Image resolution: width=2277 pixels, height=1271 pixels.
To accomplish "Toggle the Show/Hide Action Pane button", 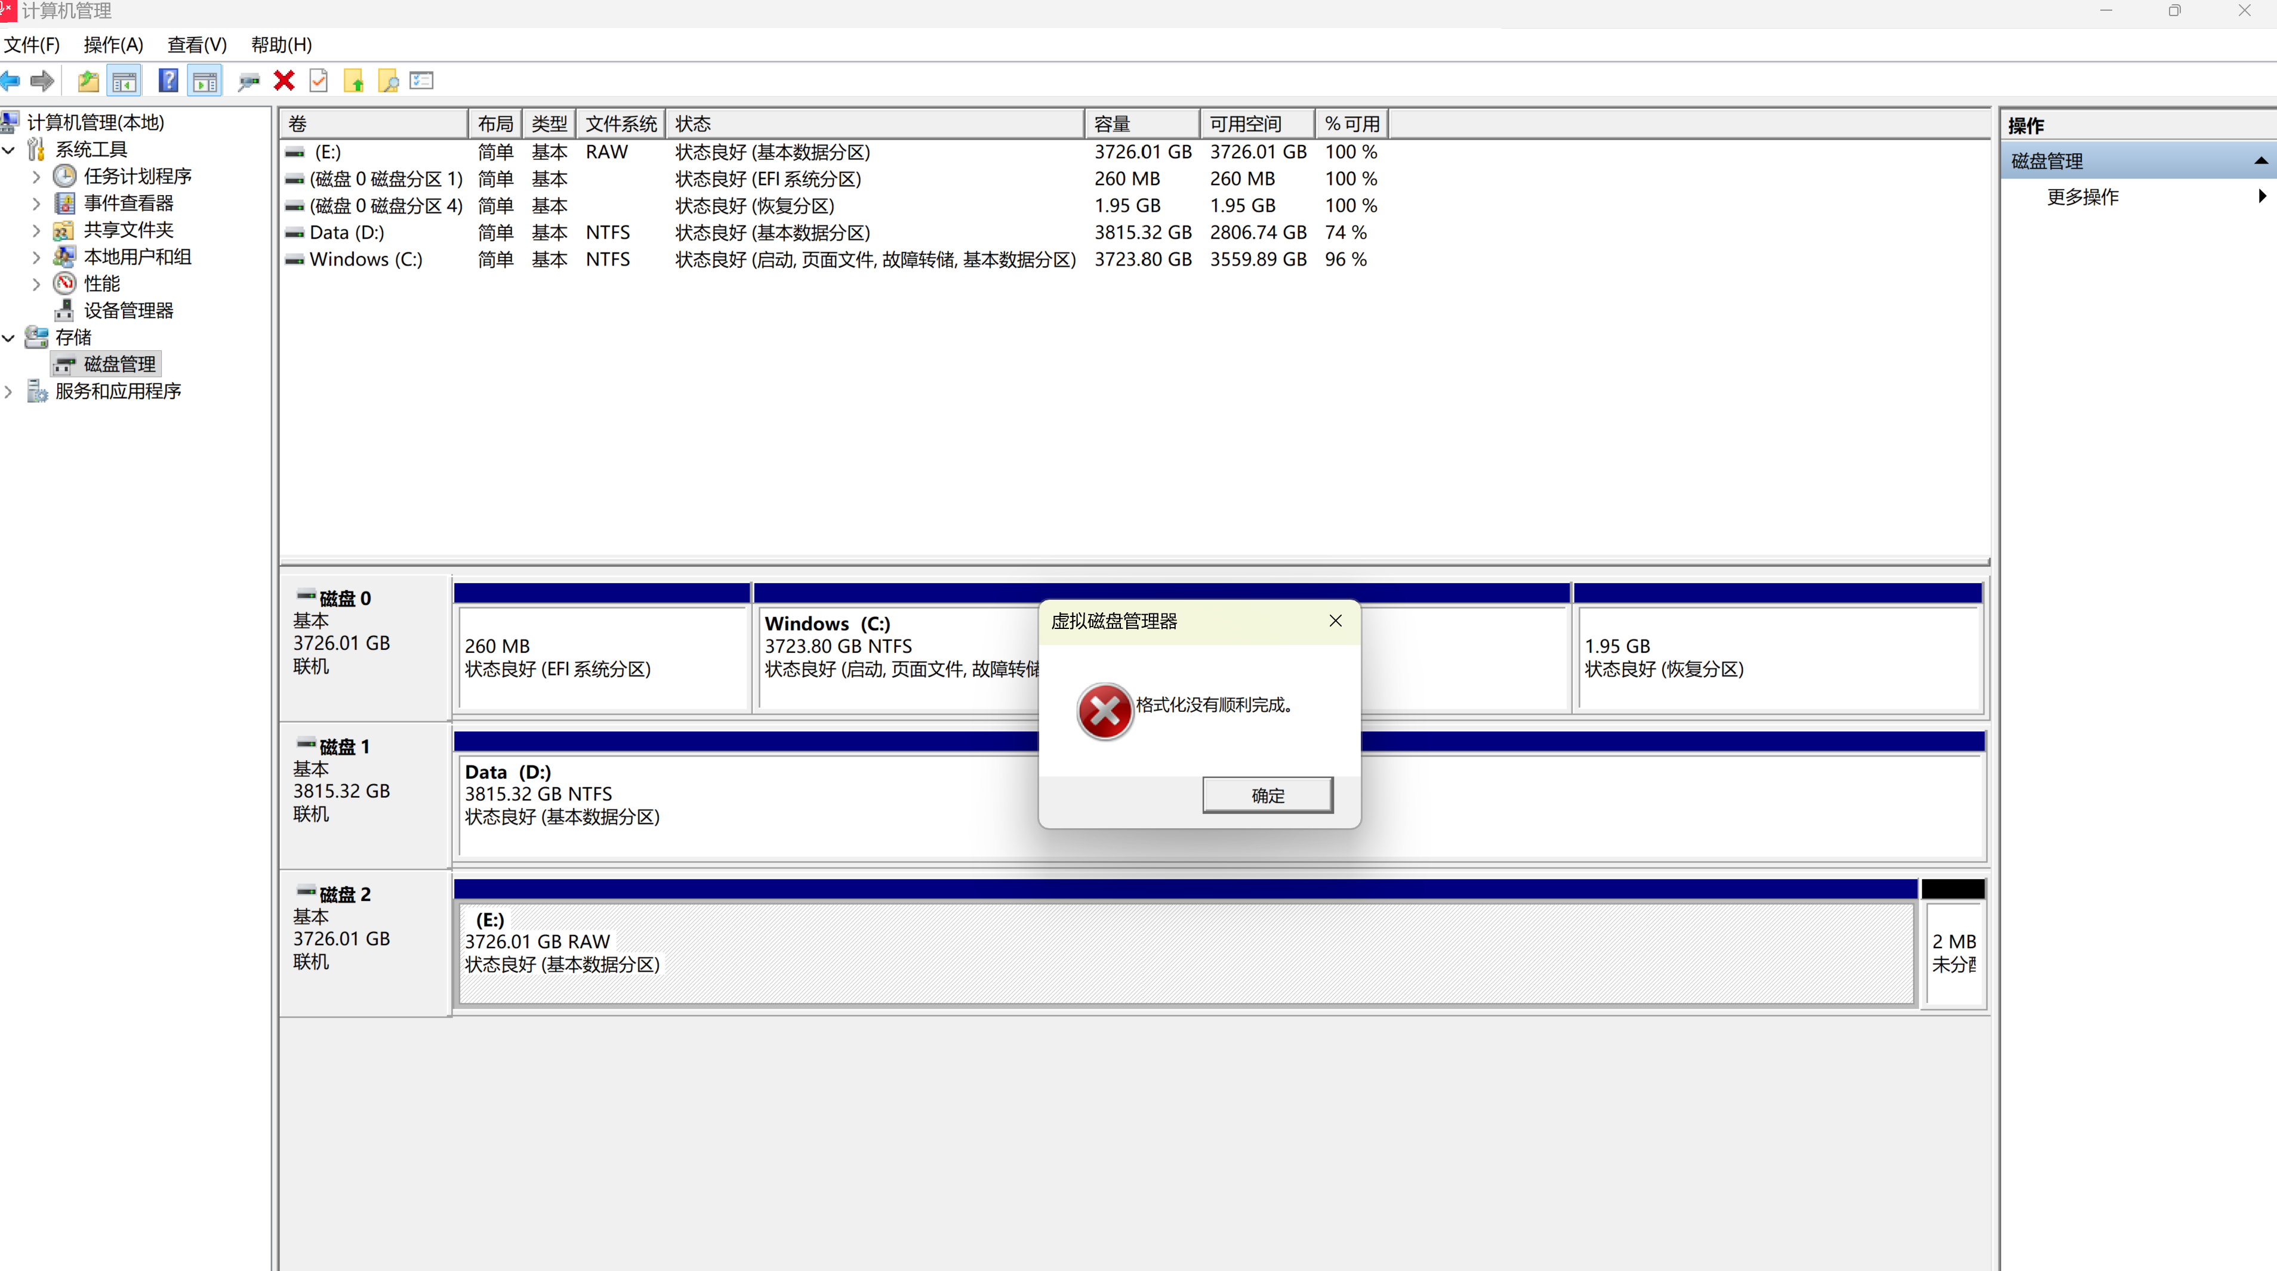I will click(205, 81).
